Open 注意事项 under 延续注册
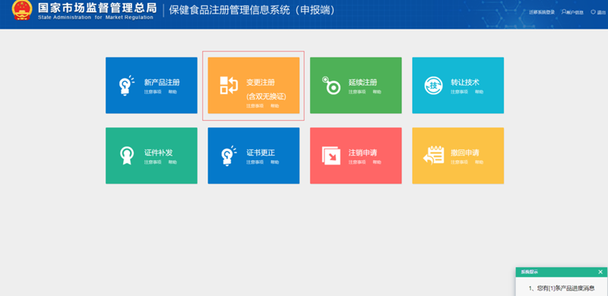The image size is (608, 296). coord(356,92)
